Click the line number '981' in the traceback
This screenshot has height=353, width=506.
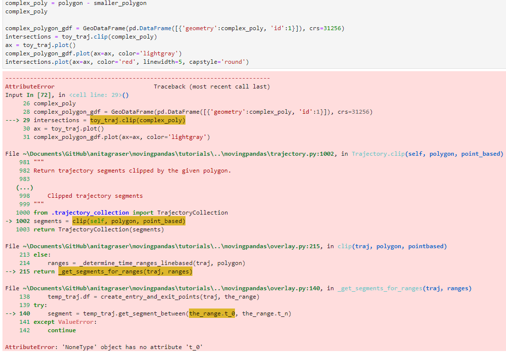point(25,162)
